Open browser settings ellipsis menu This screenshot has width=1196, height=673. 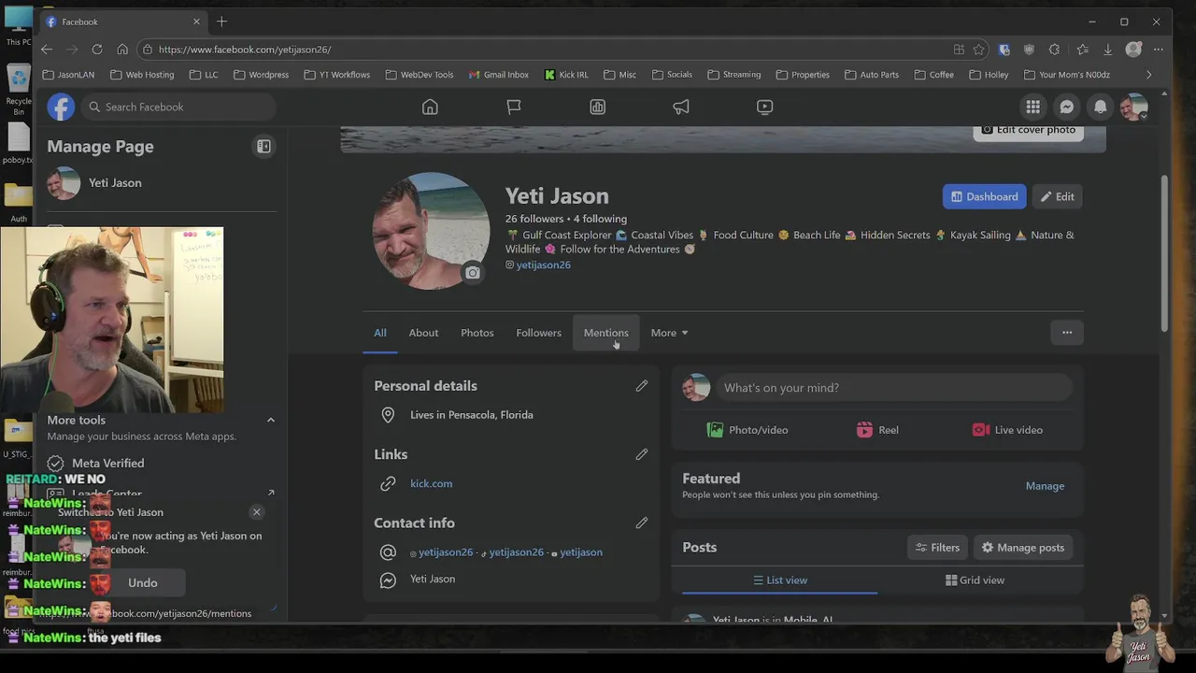click(1159, 50)
